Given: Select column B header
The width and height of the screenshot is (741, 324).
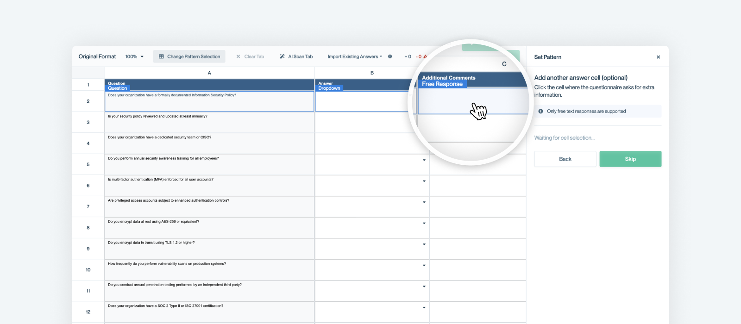Looking at the screenshot, I should [372, 73].
